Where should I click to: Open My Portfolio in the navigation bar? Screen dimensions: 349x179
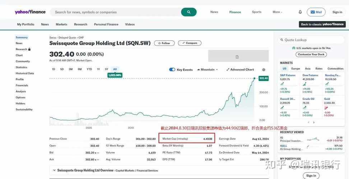pyautogui.click(x=25, y=24)
